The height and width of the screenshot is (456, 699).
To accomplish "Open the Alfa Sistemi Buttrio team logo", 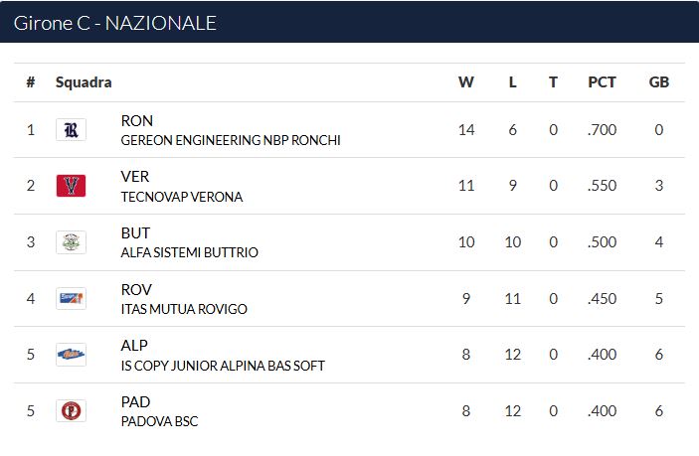I will click(x=71, y=242).
